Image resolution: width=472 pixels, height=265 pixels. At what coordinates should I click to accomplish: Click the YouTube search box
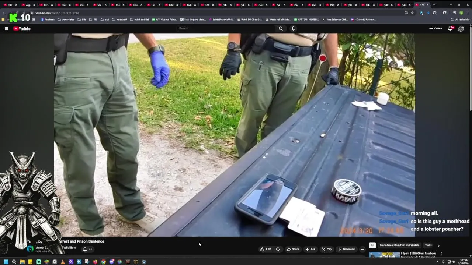tap(226, 28)
